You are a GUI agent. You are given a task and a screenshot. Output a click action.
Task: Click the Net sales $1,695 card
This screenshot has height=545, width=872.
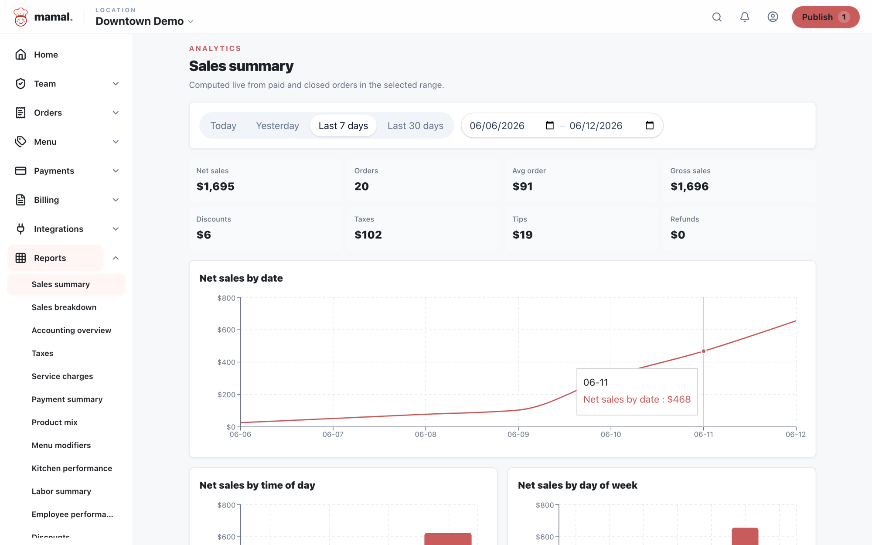(x=266, y=180)
